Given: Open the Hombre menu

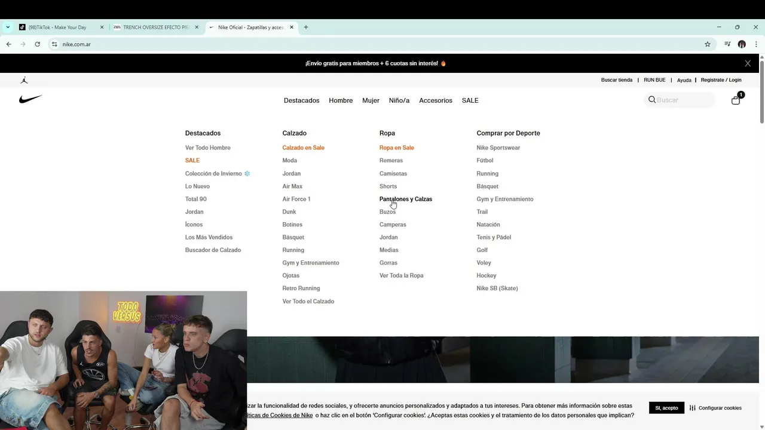Looking at the screenshot, I should click(341, 100).
